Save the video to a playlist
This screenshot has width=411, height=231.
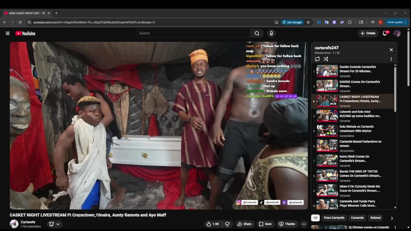265,224
